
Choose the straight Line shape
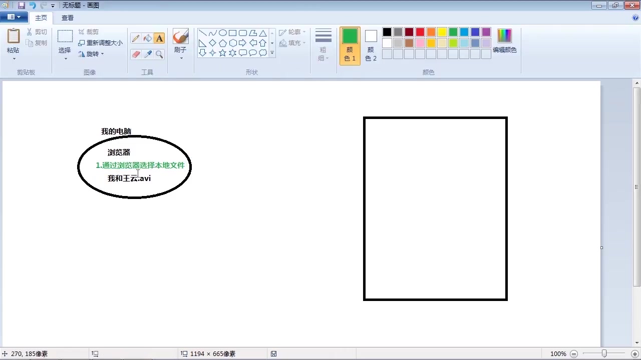[x=203, y=33]
